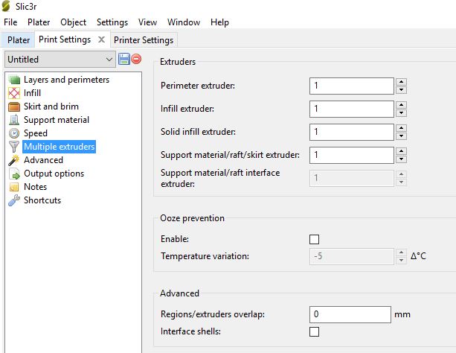The width and height of the screenshot is (456, 353).
Task: Open the Settings menu
Action: pyautogui.click(x=112, y=22)
